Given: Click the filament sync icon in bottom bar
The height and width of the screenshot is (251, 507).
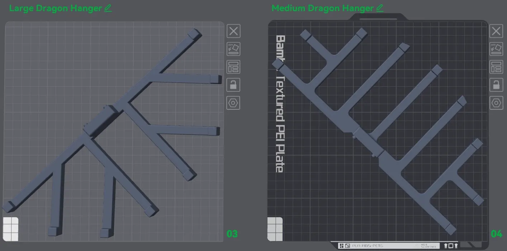Looking at the screenshot, I should [347, 246].
